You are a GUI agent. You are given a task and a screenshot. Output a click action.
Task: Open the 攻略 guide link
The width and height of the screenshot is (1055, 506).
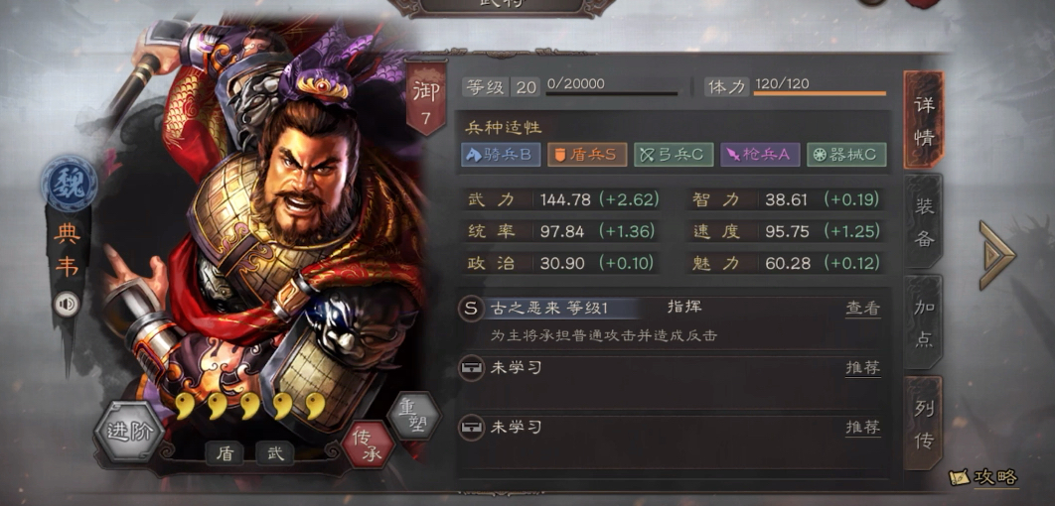pos(983,477)
